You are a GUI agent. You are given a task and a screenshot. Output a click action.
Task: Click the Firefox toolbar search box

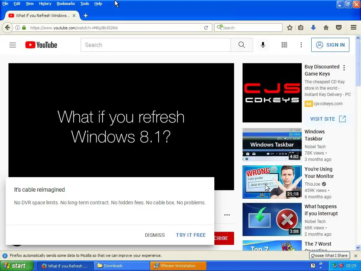(x=248, y=28)
